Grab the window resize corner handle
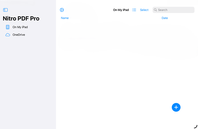 [x=195, y=126]
